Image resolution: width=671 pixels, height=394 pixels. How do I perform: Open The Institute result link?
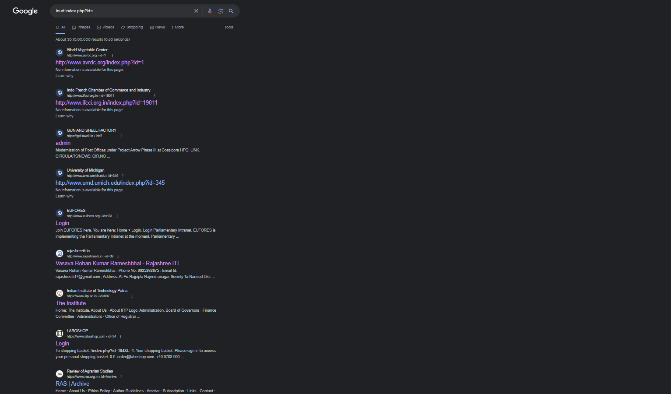click(x=70, y=303)
